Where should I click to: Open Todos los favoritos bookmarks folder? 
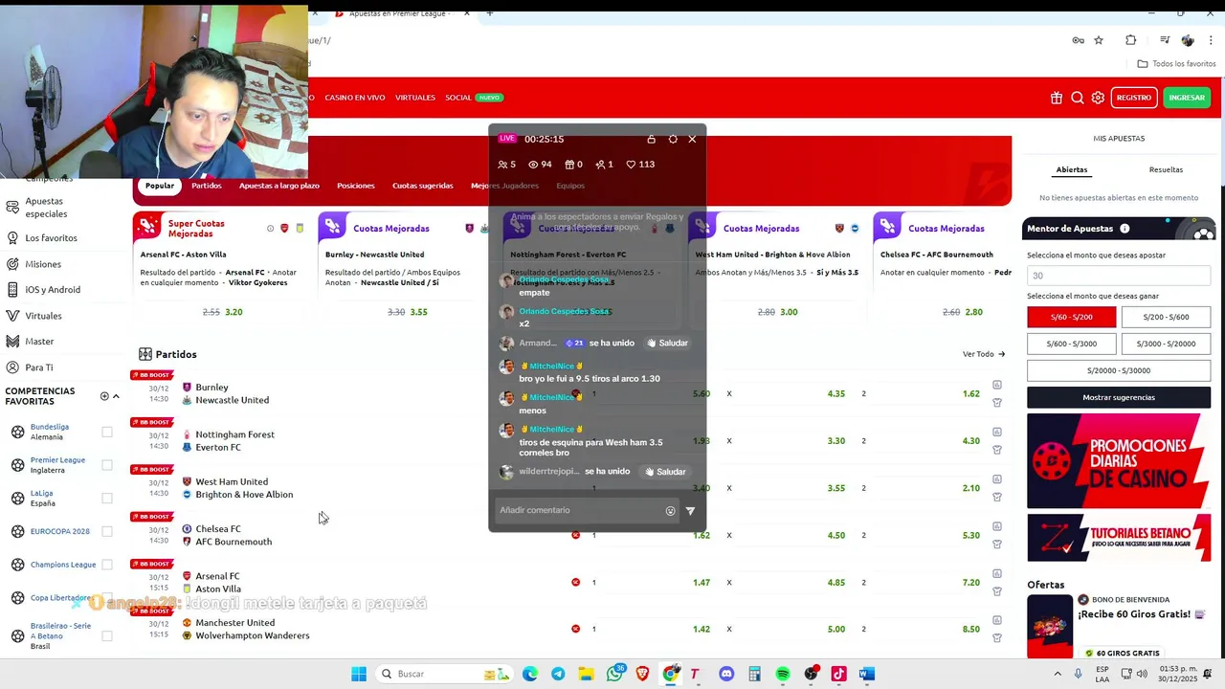[1176, 64]
